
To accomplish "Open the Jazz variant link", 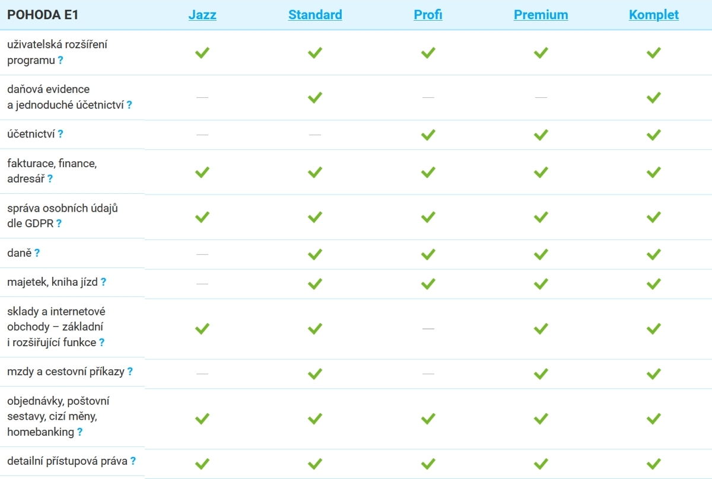I will [x=202, y=15].
